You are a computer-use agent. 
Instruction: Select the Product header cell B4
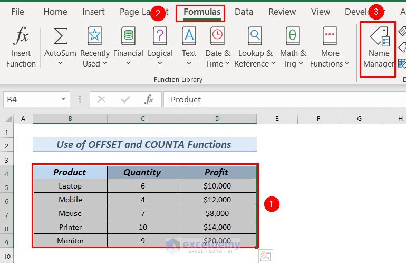click(70, 172)
